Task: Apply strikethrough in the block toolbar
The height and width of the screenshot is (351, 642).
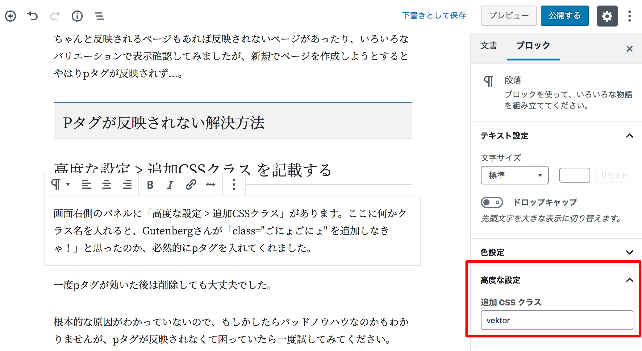Action: [210, 184]
